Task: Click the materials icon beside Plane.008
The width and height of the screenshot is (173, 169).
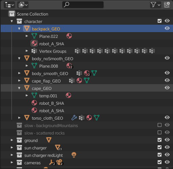Action: tap(70, 66)
